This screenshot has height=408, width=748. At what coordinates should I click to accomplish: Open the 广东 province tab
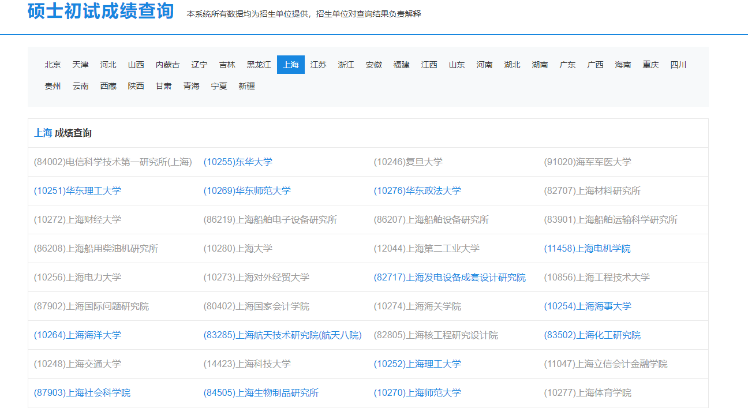pyautogui.click(x=567, y=65)
